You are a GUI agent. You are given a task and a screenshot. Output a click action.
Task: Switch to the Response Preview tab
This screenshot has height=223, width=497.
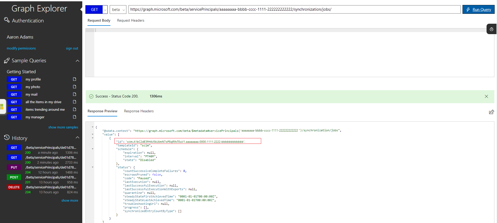[102, 111]
